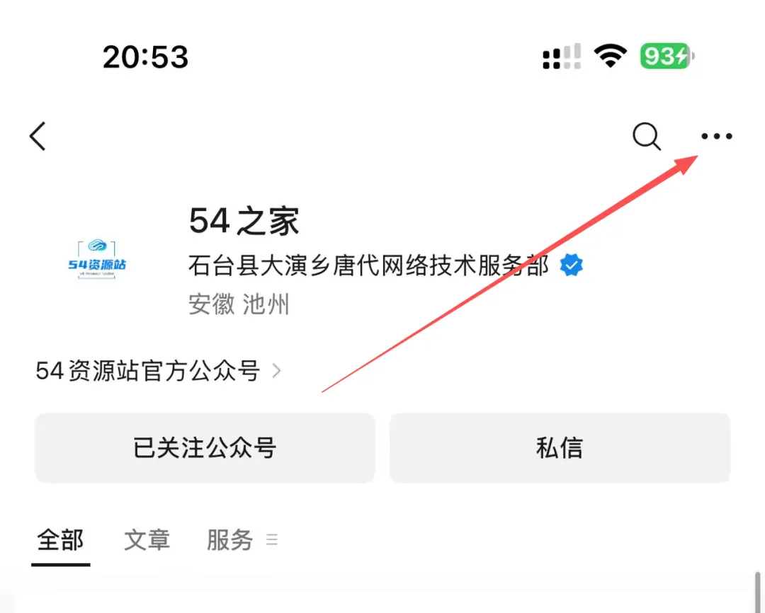The width and height of the screenshot is (765, 613).
Task: Select the 全部 tab
Action: (60, 540)
